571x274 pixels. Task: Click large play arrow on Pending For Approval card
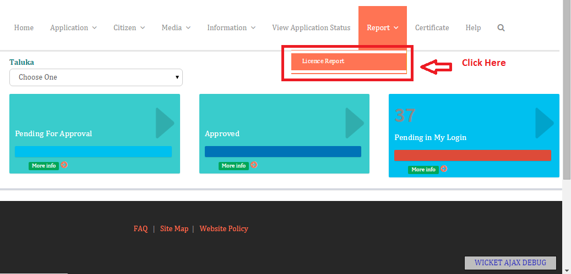pos(165,123)
